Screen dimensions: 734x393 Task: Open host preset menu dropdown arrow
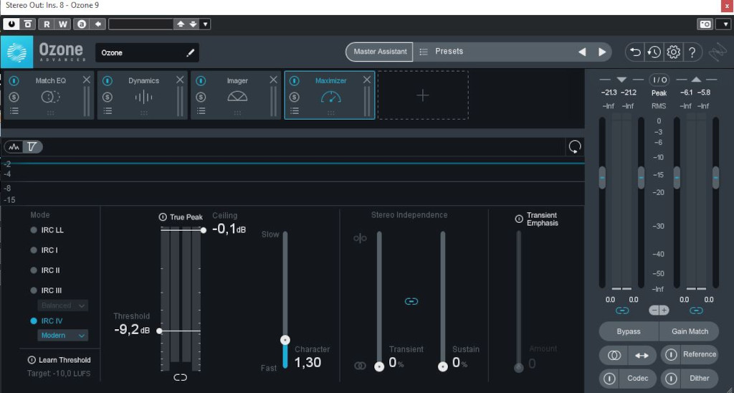click(205, 24)
